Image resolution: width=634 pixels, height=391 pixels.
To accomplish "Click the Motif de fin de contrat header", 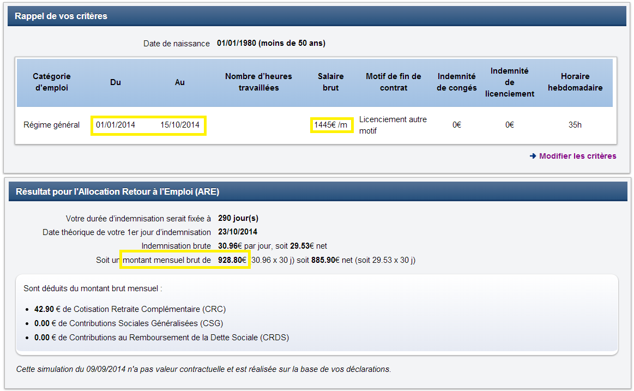I will point(394,82).
